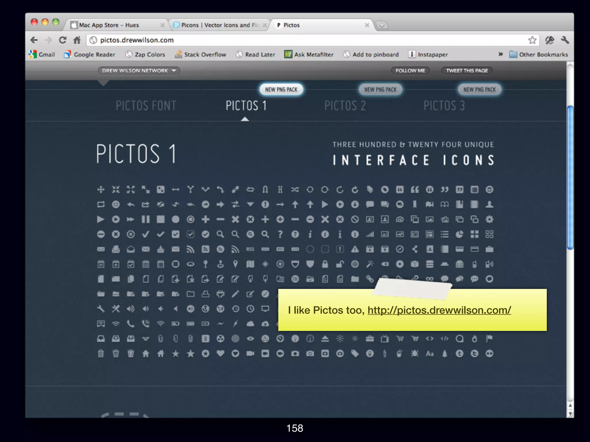This screenshot has height=442, width=590.
Task: Click the video camera icon
Action: coord(250,353)
